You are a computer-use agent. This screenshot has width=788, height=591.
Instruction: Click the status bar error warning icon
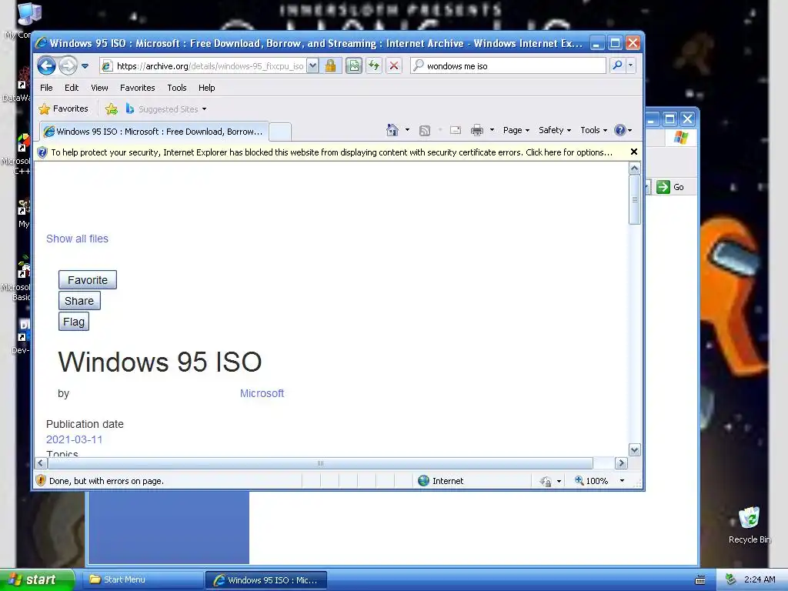pos(42,481)
